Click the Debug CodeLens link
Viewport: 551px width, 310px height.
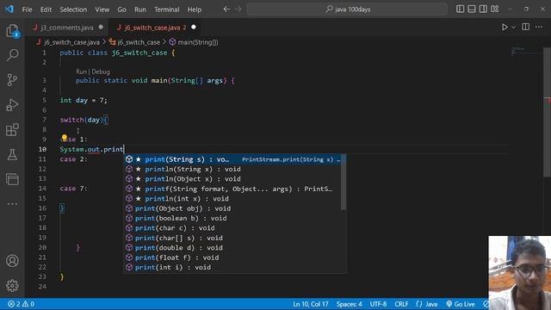pyautogui.click(x=101, y=71)
